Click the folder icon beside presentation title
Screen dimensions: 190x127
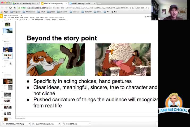click(x=21, y=15)
